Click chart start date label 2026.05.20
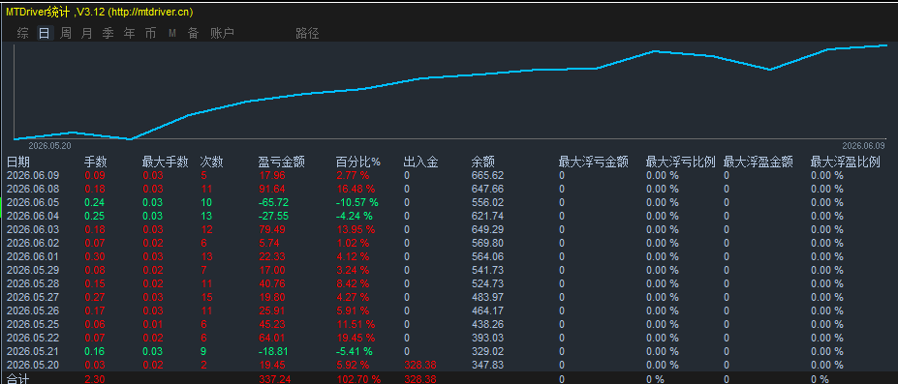Screen dimensions: 898x384 (x=49, y=146)
